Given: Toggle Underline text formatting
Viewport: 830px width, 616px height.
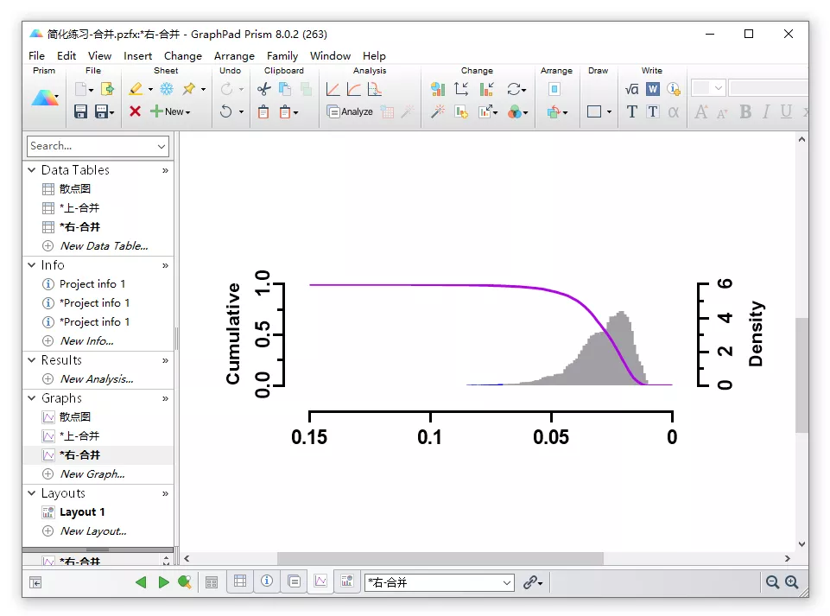Looking at the screenshot, I should (x=786, y=111).
